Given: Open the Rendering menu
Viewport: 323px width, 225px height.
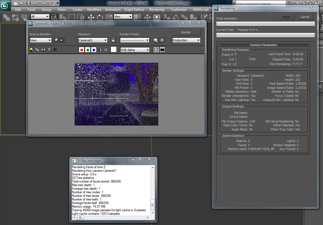Looking at the screenshot, I should [157, 9].
